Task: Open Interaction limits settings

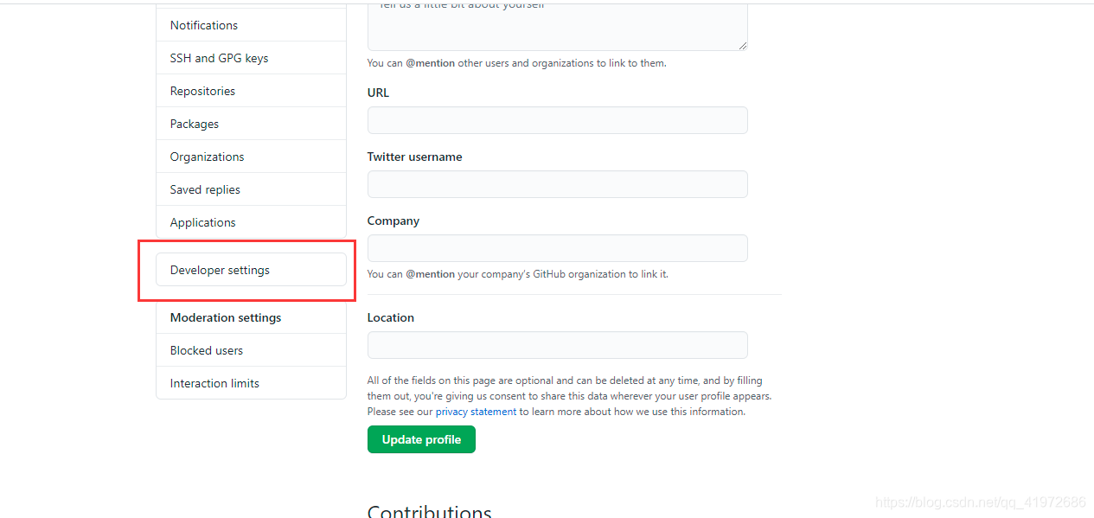Action: pyautogui.click(x=214, y=382)
